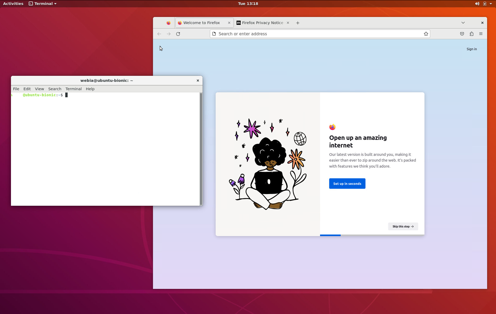Open the terminal Edit menu
Screen dimensions: 496x314
(x=27, y=89)
